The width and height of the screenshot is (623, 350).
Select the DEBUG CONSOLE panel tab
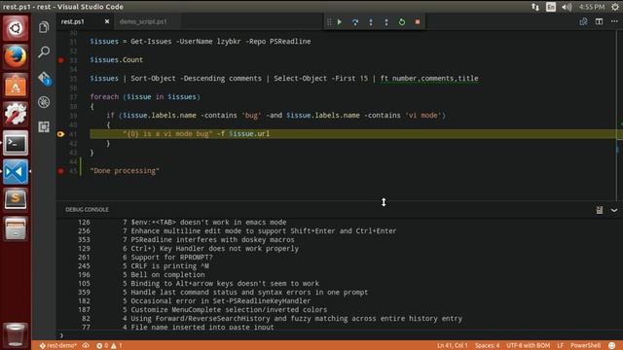pos(87,209)
